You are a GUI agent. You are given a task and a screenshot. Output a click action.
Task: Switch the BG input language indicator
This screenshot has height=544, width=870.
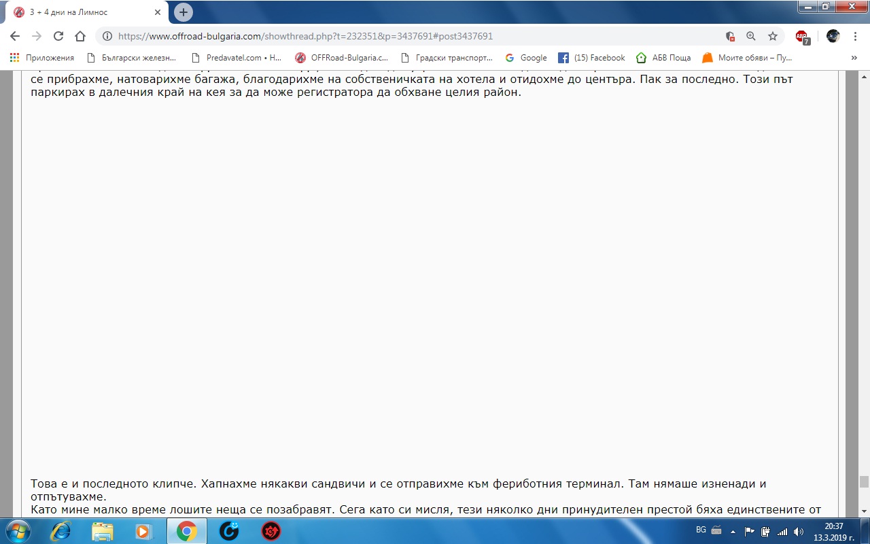701,530
